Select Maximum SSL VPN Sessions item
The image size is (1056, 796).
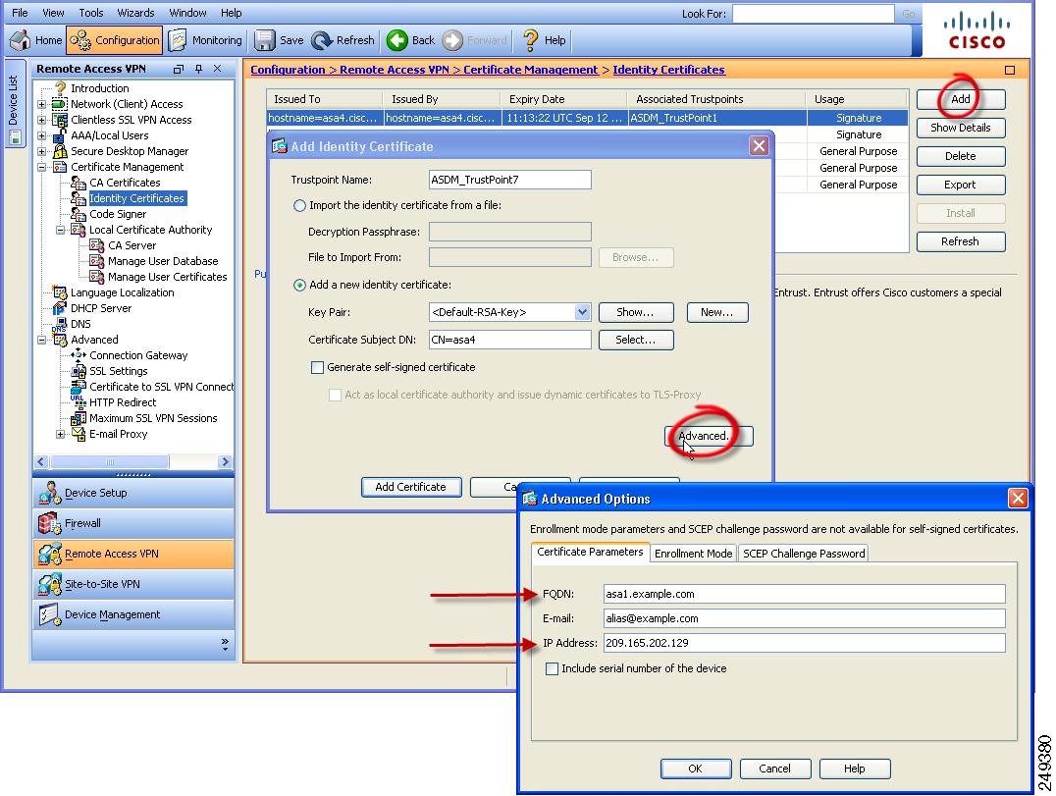(153, 418)
